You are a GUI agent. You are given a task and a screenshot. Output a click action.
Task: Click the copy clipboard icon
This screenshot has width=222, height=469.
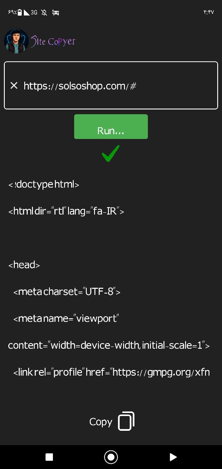[x=126, y=421]
